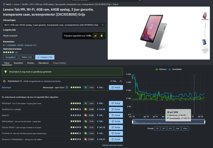Viewport: 213px width, 148px height.
Task: Open the Vraag & Aanbod tab
Action: pos(59,63)
